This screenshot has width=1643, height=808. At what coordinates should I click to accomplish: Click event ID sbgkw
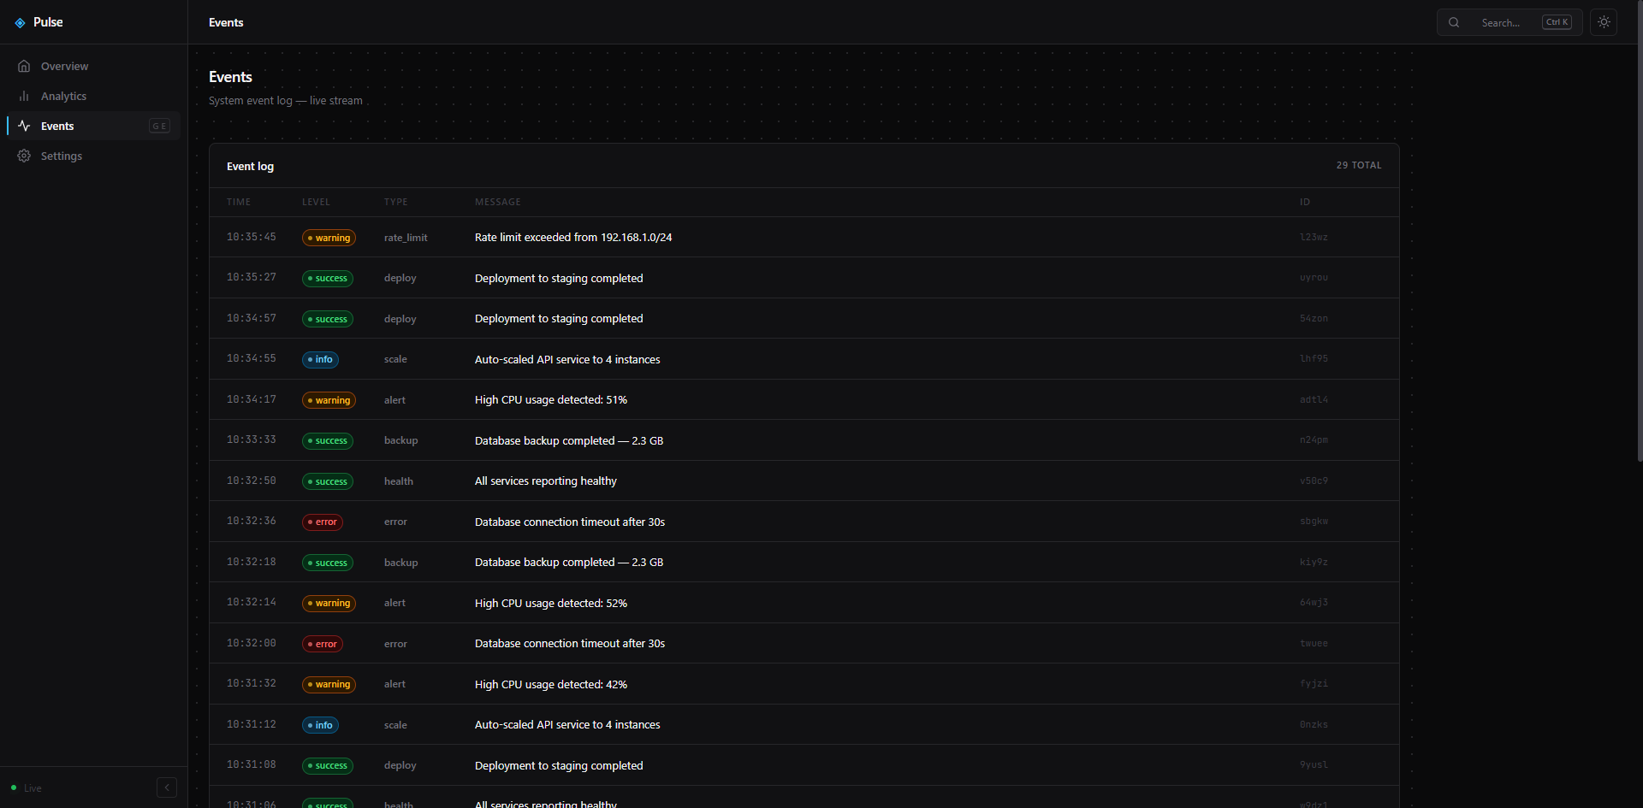tap(1314, 521)
